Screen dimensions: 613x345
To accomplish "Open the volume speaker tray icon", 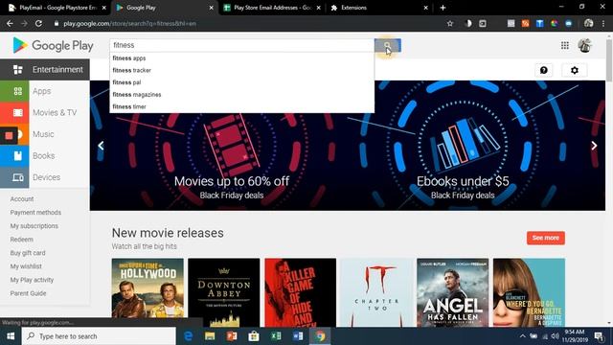I will click(556, 336).
